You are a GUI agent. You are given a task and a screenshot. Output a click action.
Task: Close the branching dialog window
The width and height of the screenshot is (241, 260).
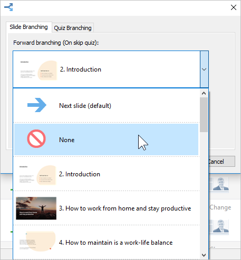[x=234, y=7]
